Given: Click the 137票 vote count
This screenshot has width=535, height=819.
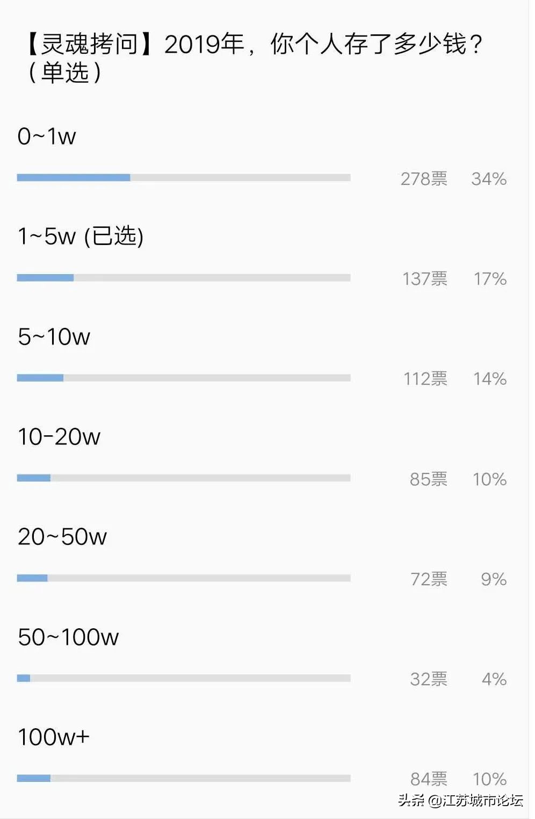Looking at the screenshot, I should coord(424,279).
